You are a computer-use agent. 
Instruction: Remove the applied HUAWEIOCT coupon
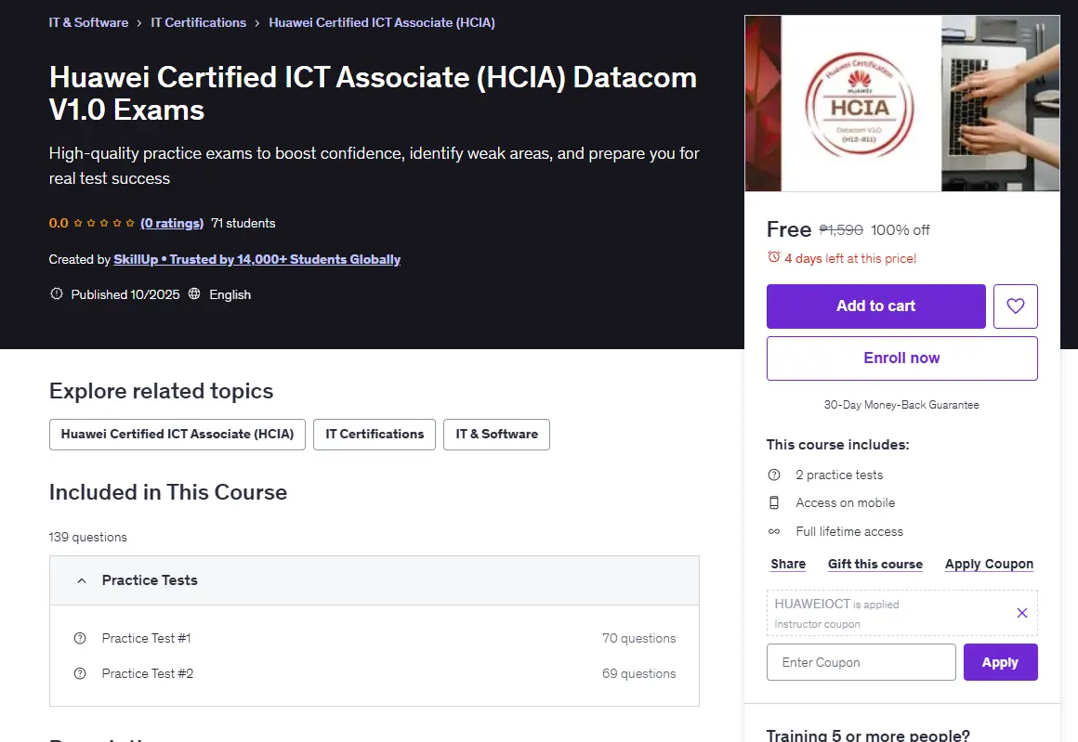(1021, 613)
